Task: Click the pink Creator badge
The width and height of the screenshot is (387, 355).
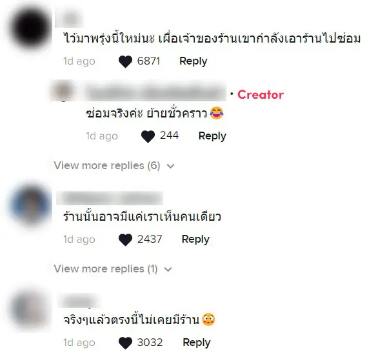Action: tap(261, 95)
